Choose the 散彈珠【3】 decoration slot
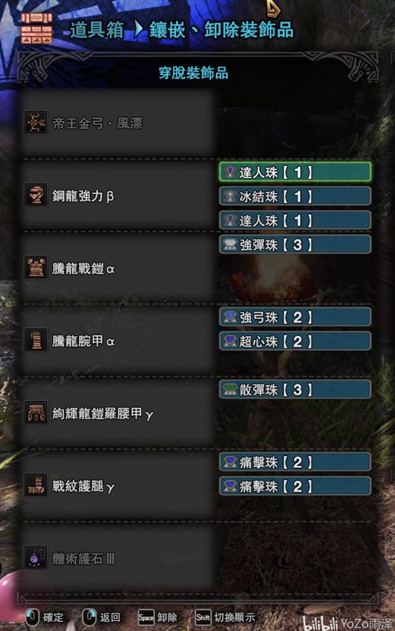 click(295, 390)
